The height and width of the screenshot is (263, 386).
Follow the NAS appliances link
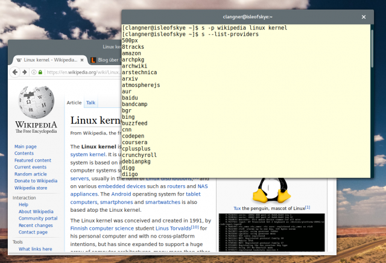tap(203, 186)
